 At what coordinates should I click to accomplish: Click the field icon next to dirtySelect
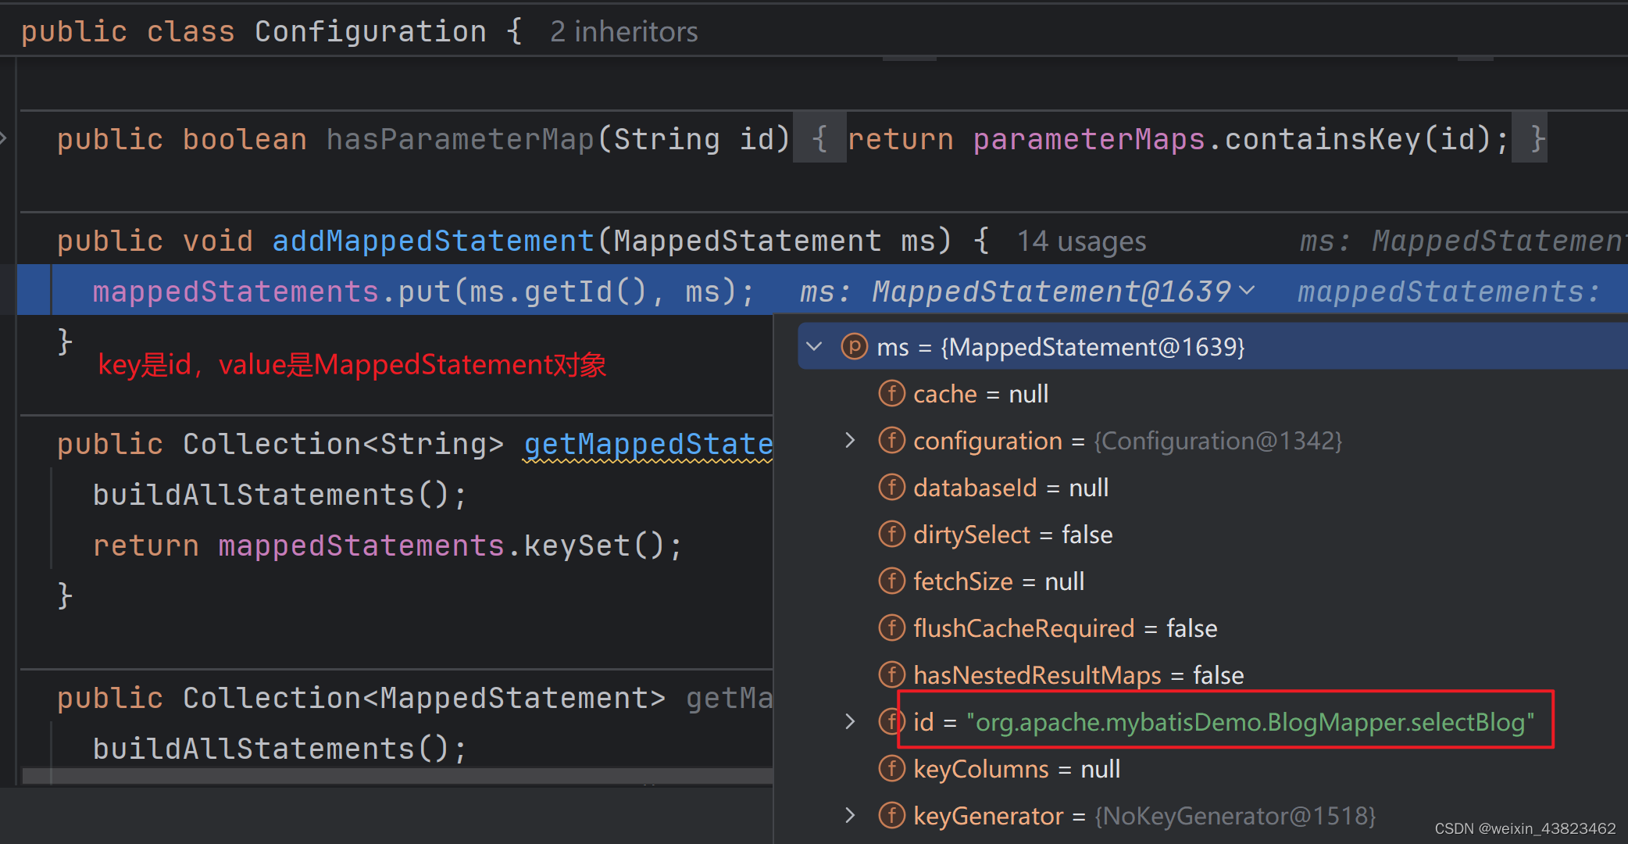891,535
